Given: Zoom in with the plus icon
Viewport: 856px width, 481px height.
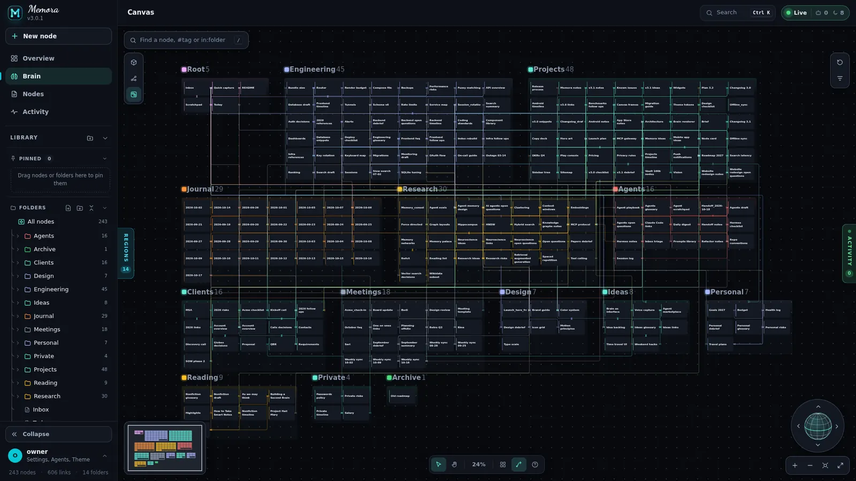Looking at the screenshot, I should click(795, 466).
